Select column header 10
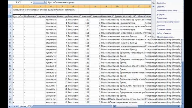The height and width of the screenshot is (108, 192). 117,6
